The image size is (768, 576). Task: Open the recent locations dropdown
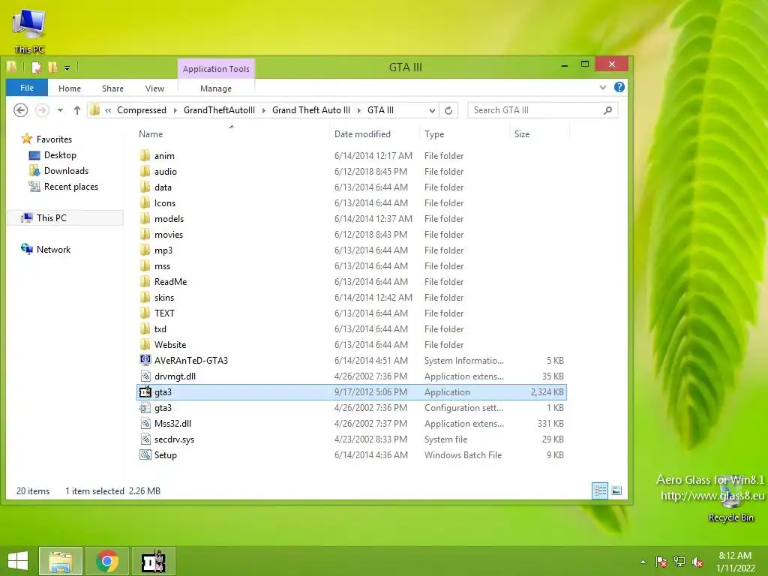tap(60, 110)
